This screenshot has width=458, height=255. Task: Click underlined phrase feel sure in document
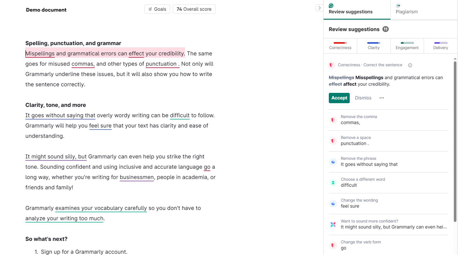101,126
